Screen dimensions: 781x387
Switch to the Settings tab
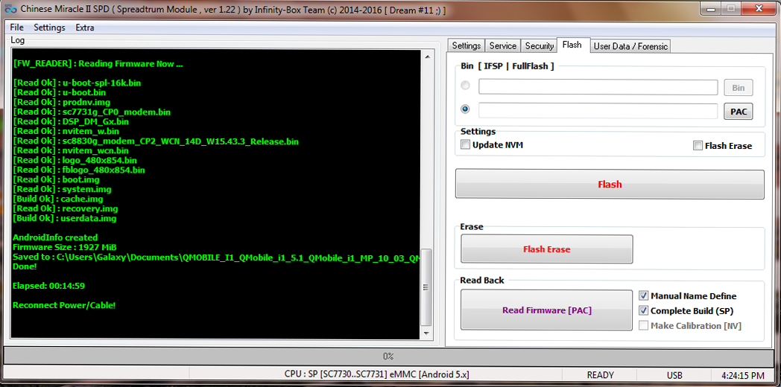point(466,45)
